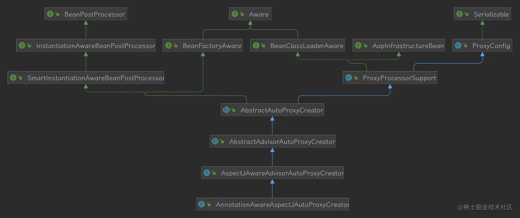The height and width of the screenshot is (218, 520).
Task: Click the public lock icon on ProxyProcessorSupport
Action: click(x=356, y=78)
